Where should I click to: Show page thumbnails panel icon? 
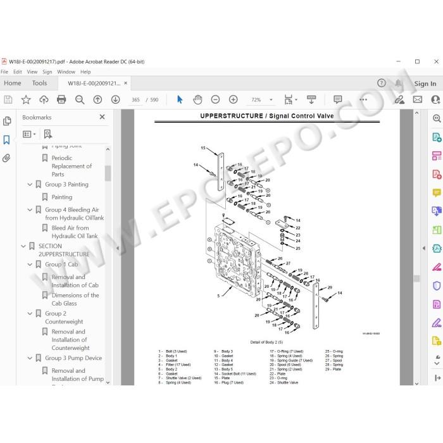(x=7, y=122)
